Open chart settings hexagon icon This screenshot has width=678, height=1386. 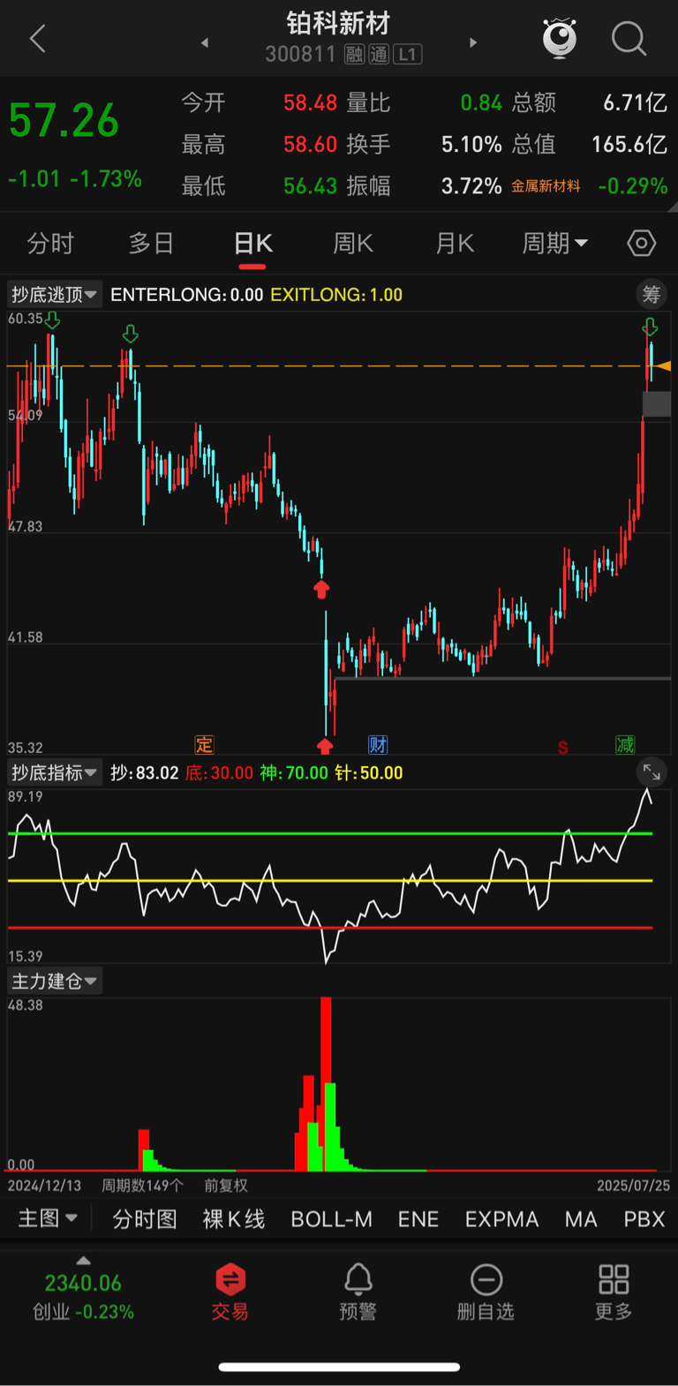click(x=642, y=243)
